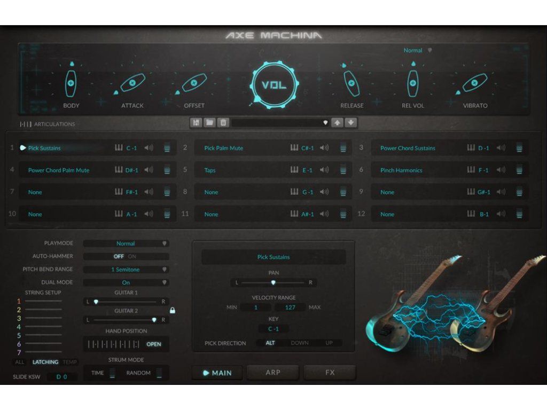Delete preset using the trash icon
The height and width of the screenshot is (410, 547).
[223, 123]
